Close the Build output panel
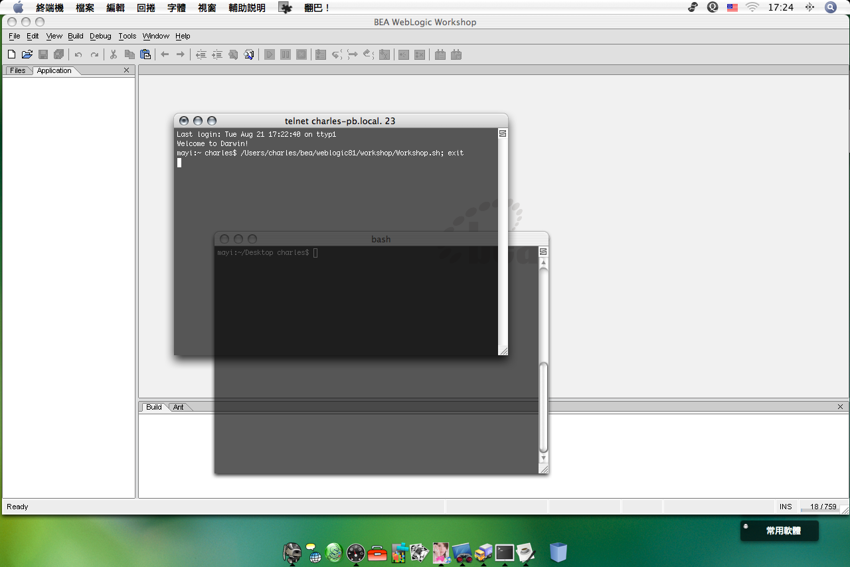This screenshot has height=567, width=850. [841, 406]
